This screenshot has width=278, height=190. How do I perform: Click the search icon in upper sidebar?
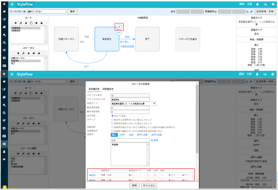click(x=4, y=42)
